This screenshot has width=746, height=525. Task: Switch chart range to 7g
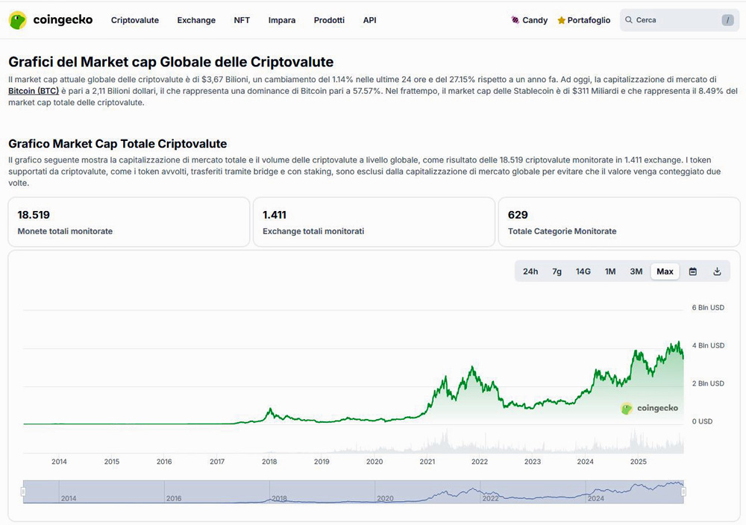point(557,271)
